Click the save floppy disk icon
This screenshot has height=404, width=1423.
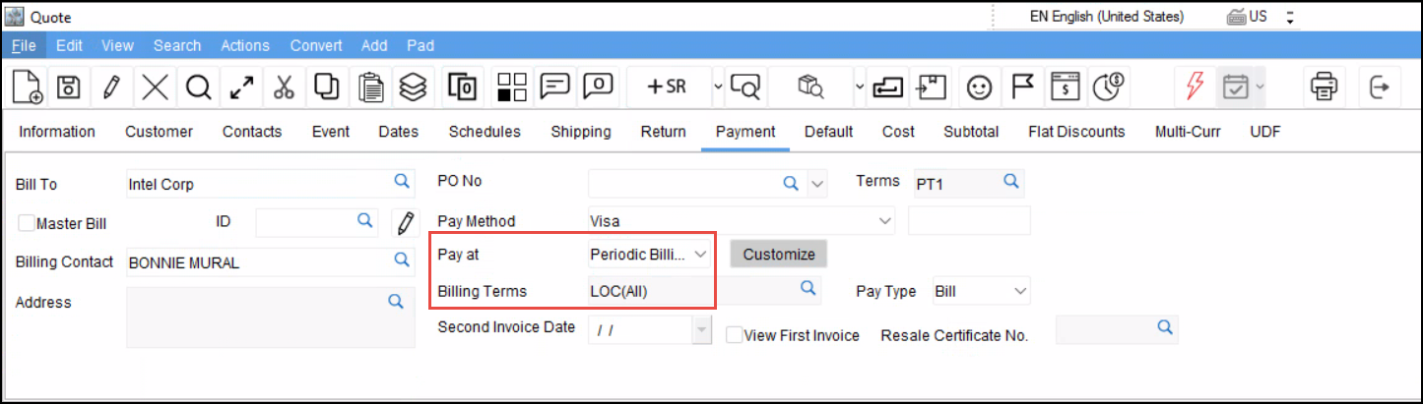68,87
